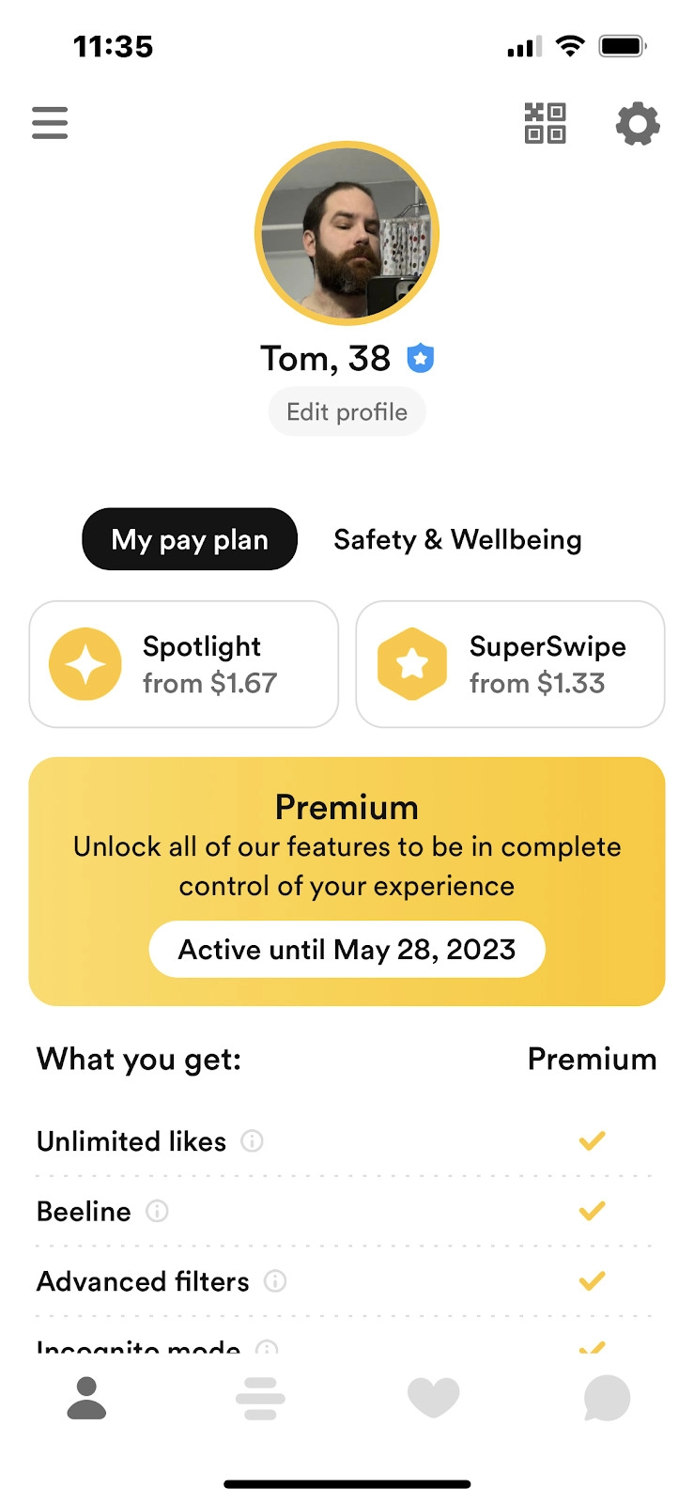The height and width of the screenshot is (1503, 694).
Task: Open settings gear icon
Action: [x=638, y=124]
